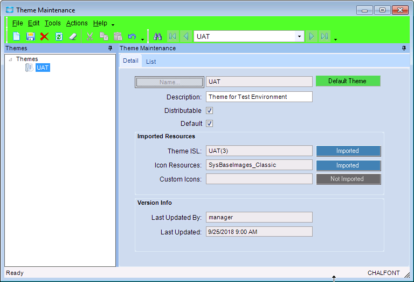Open the navigation toolbar options arrow
This screenshot has width=414, height=282.
pos(336,39)
